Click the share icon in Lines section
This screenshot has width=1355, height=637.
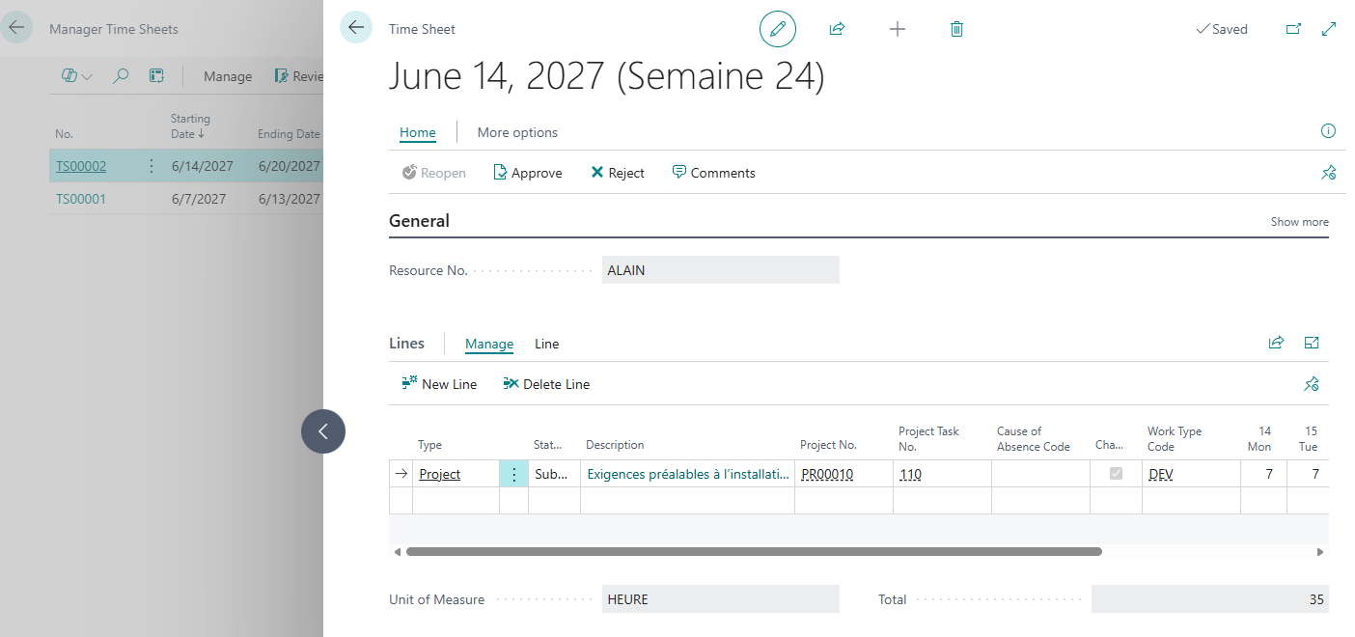click(x=1276, y=343)
